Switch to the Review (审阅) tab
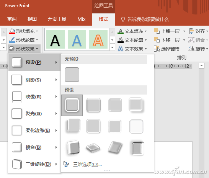The height and width of the screenshot is (178, 209). 12,19
